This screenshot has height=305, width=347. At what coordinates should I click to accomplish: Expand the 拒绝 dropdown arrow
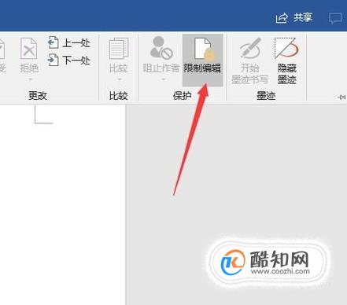coord(30,79)
